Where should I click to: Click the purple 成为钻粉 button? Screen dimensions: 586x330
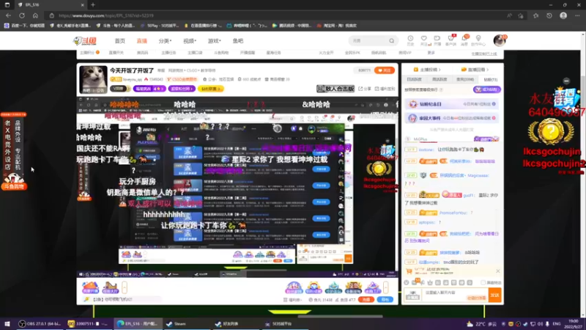487,89
